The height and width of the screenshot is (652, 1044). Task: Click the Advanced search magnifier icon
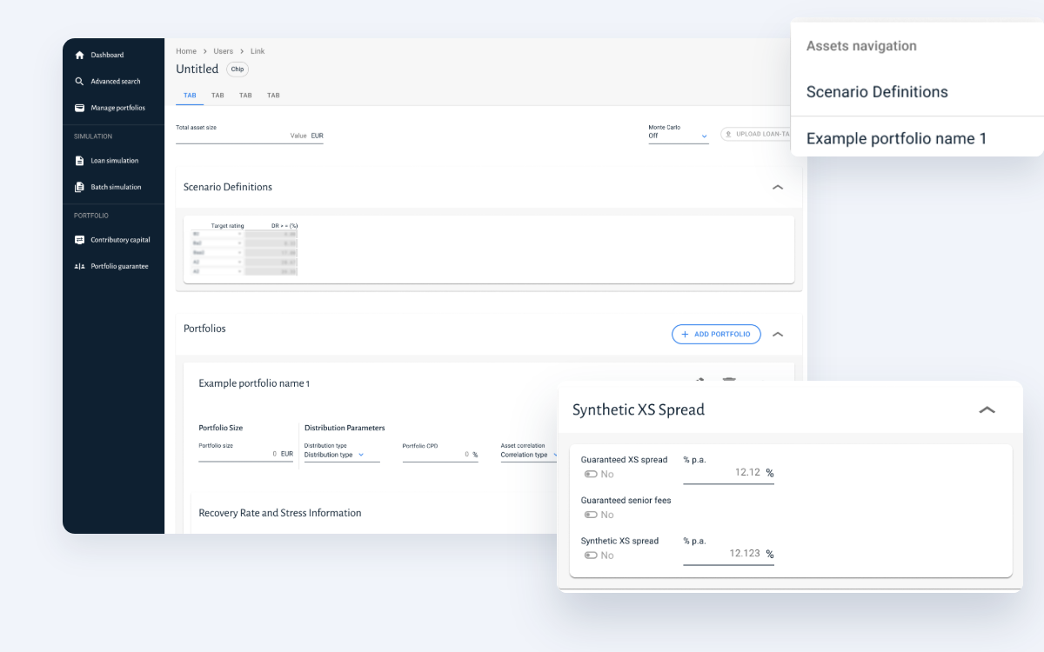[79, 82]
